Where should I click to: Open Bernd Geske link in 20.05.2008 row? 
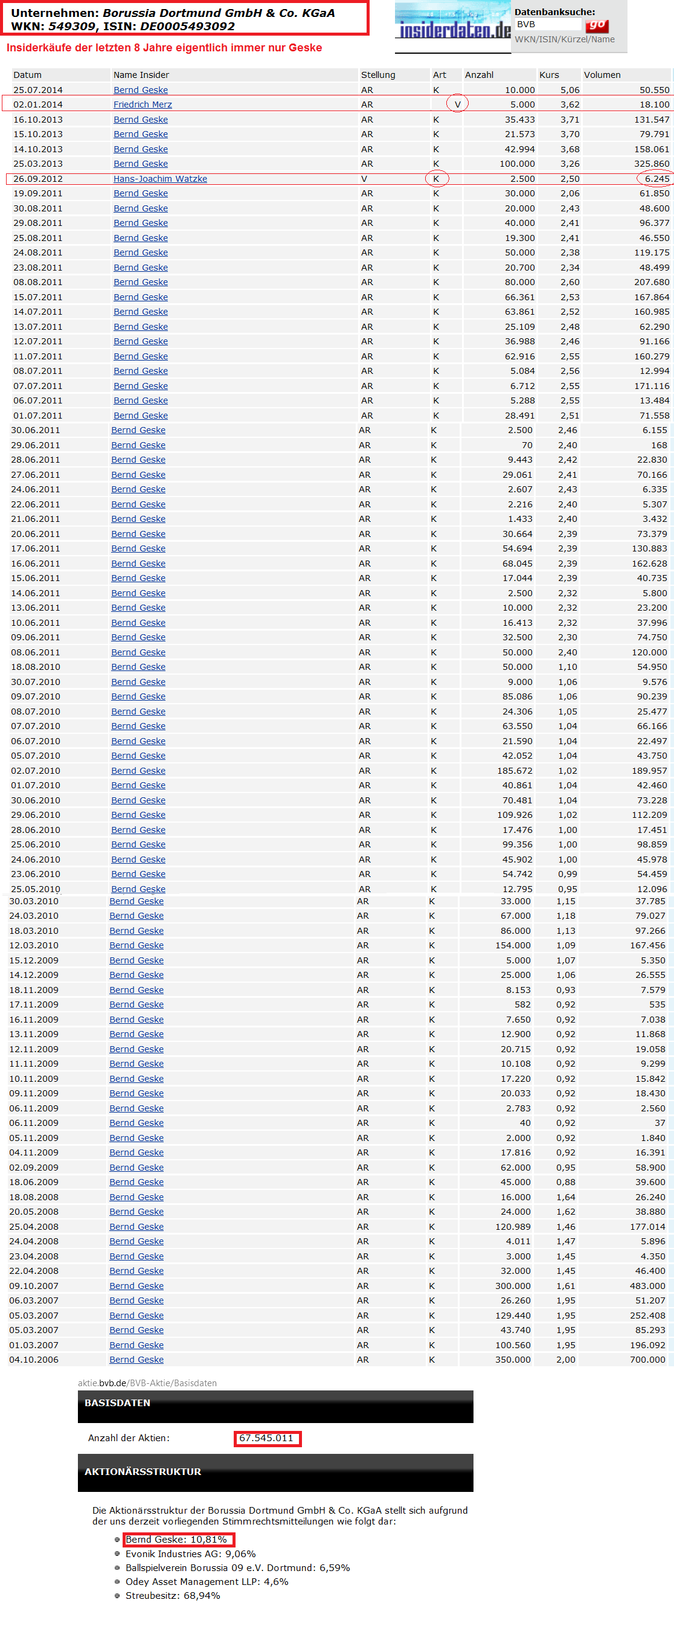coord(136,1211)
